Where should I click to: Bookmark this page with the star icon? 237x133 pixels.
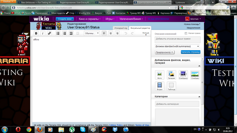pyautogui.click(x=170, y=8)
